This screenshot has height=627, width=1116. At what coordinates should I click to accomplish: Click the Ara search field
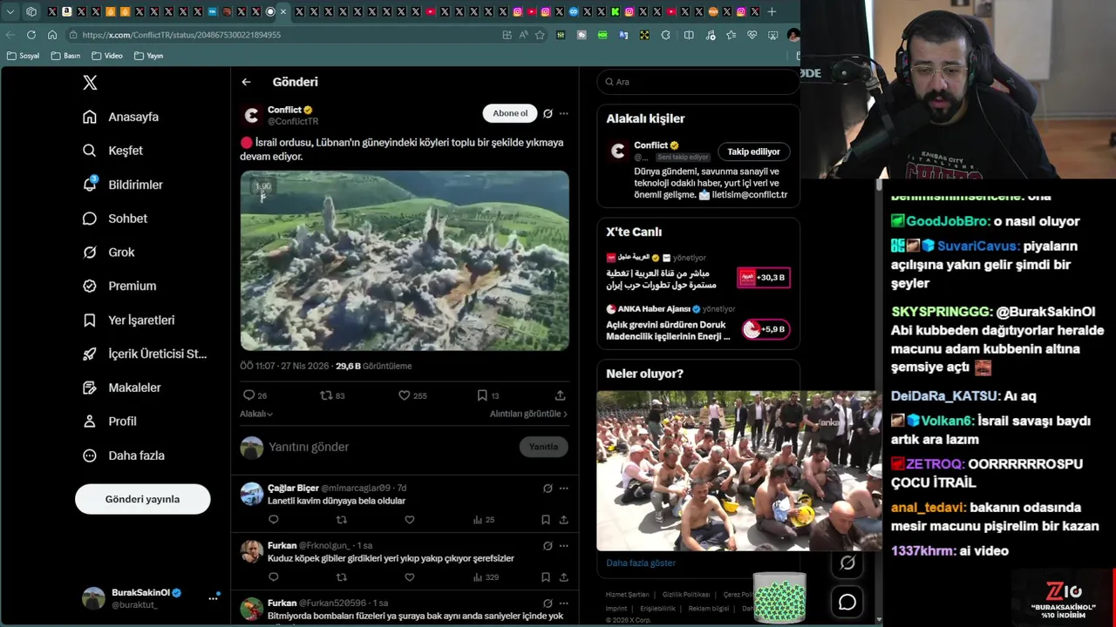[698, 82]
